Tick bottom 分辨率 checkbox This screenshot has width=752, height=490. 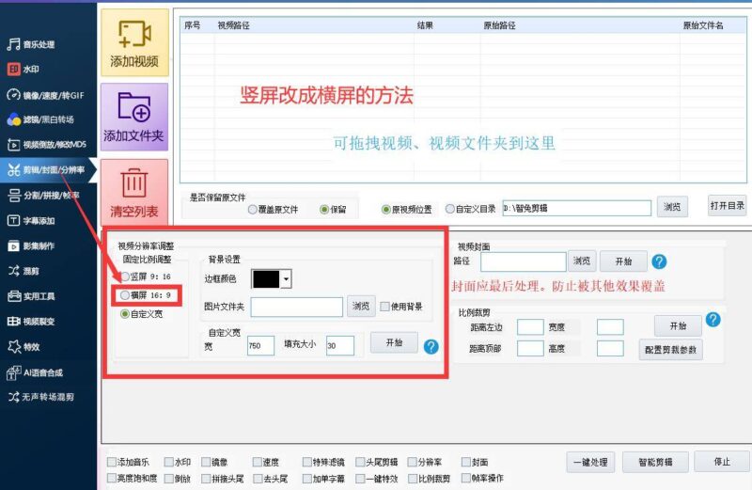pos(425,462)
